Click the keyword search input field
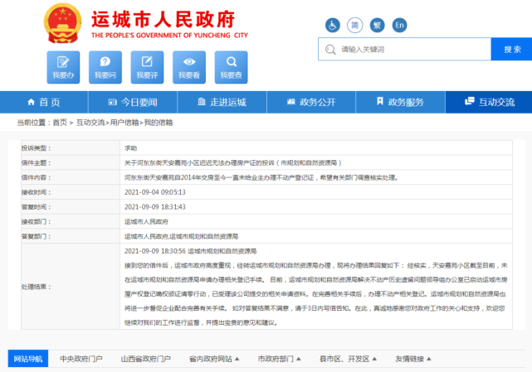 point(407,50)
